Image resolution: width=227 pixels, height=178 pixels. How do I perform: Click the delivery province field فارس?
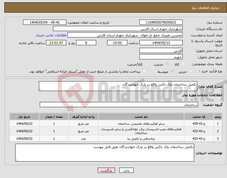[161, 50]
